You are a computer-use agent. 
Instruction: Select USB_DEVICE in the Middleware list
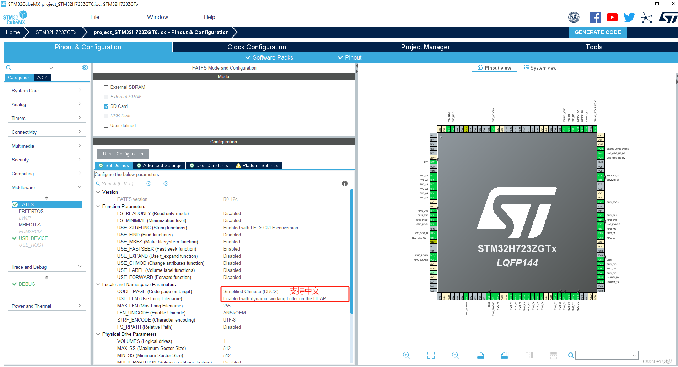point(33,238)
